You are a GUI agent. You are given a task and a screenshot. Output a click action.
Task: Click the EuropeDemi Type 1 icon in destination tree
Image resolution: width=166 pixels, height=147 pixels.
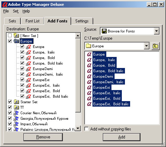(28, 69)
